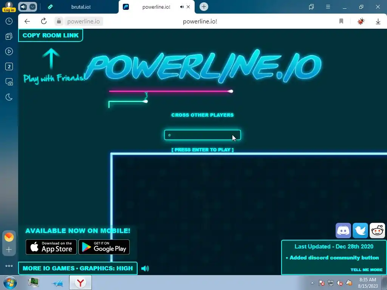Click the AVAILABLE NOW ON MOBILE! heading
Viewport: 387px width, 290px height.
coord(78,231)
